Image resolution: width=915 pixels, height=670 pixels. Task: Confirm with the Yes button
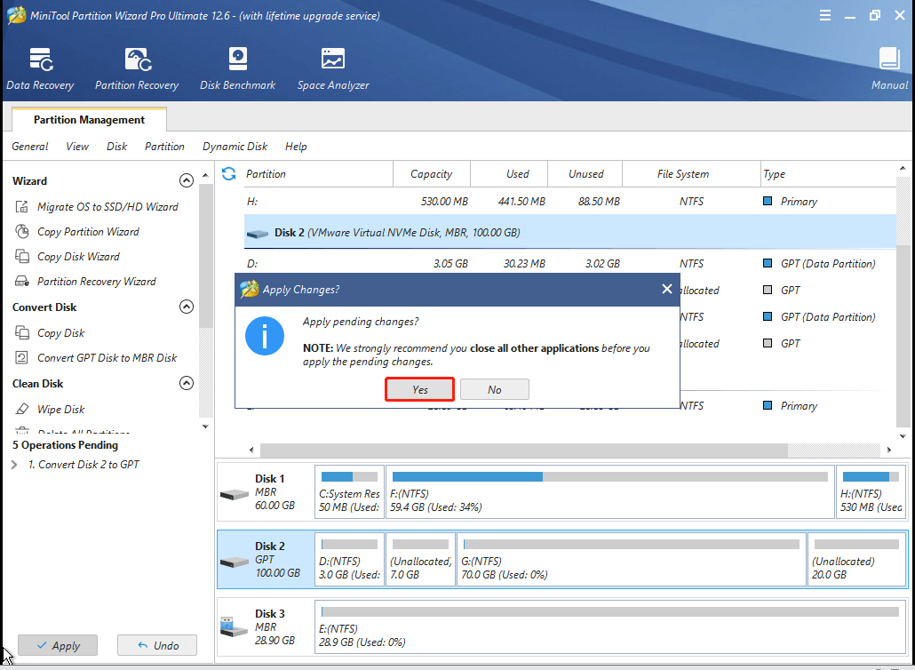click(x=419, y=389)
